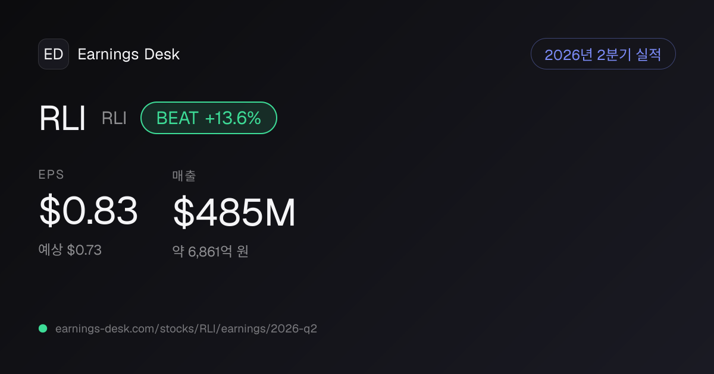This screenshot has width=714, height=374.
Task: Click the ED logo icon
Action: 54,54
